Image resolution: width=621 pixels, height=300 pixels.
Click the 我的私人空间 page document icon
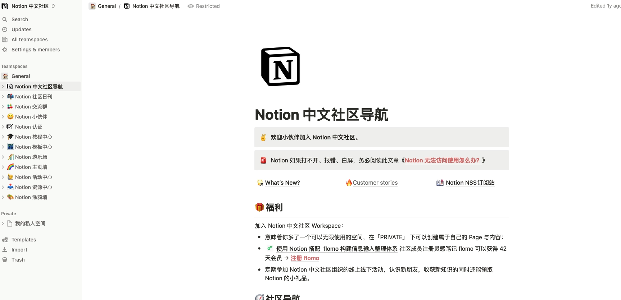pyautogui.click(x=10, y=223)
